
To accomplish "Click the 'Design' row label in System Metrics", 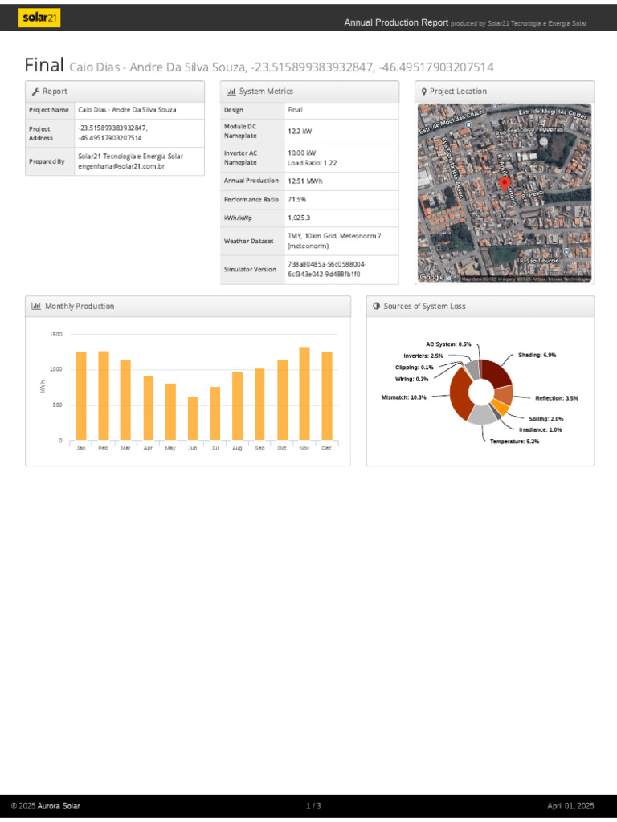I will pyautogui.click(x=234, y=110).
